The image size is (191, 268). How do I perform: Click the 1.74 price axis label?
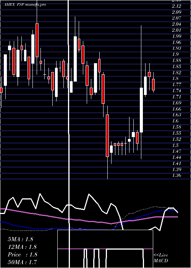click(x=176, y=91)
